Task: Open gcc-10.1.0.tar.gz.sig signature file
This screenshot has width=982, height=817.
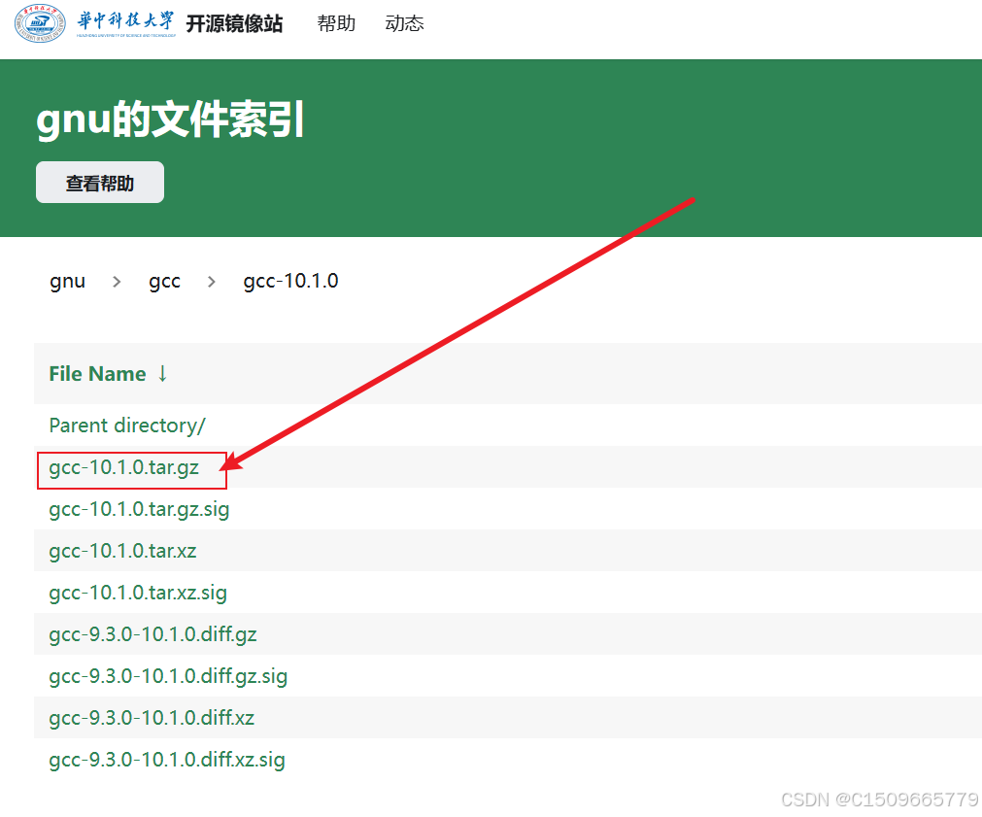Action: click(138, 509)
